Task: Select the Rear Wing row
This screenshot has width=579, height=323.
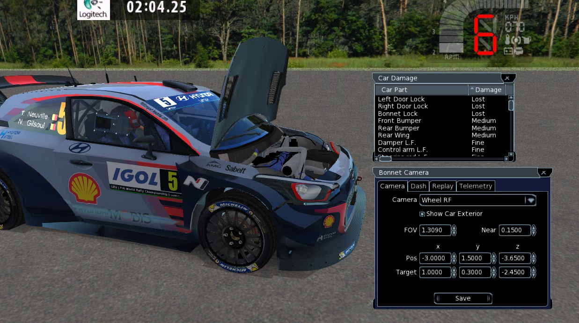Action: 441,135
